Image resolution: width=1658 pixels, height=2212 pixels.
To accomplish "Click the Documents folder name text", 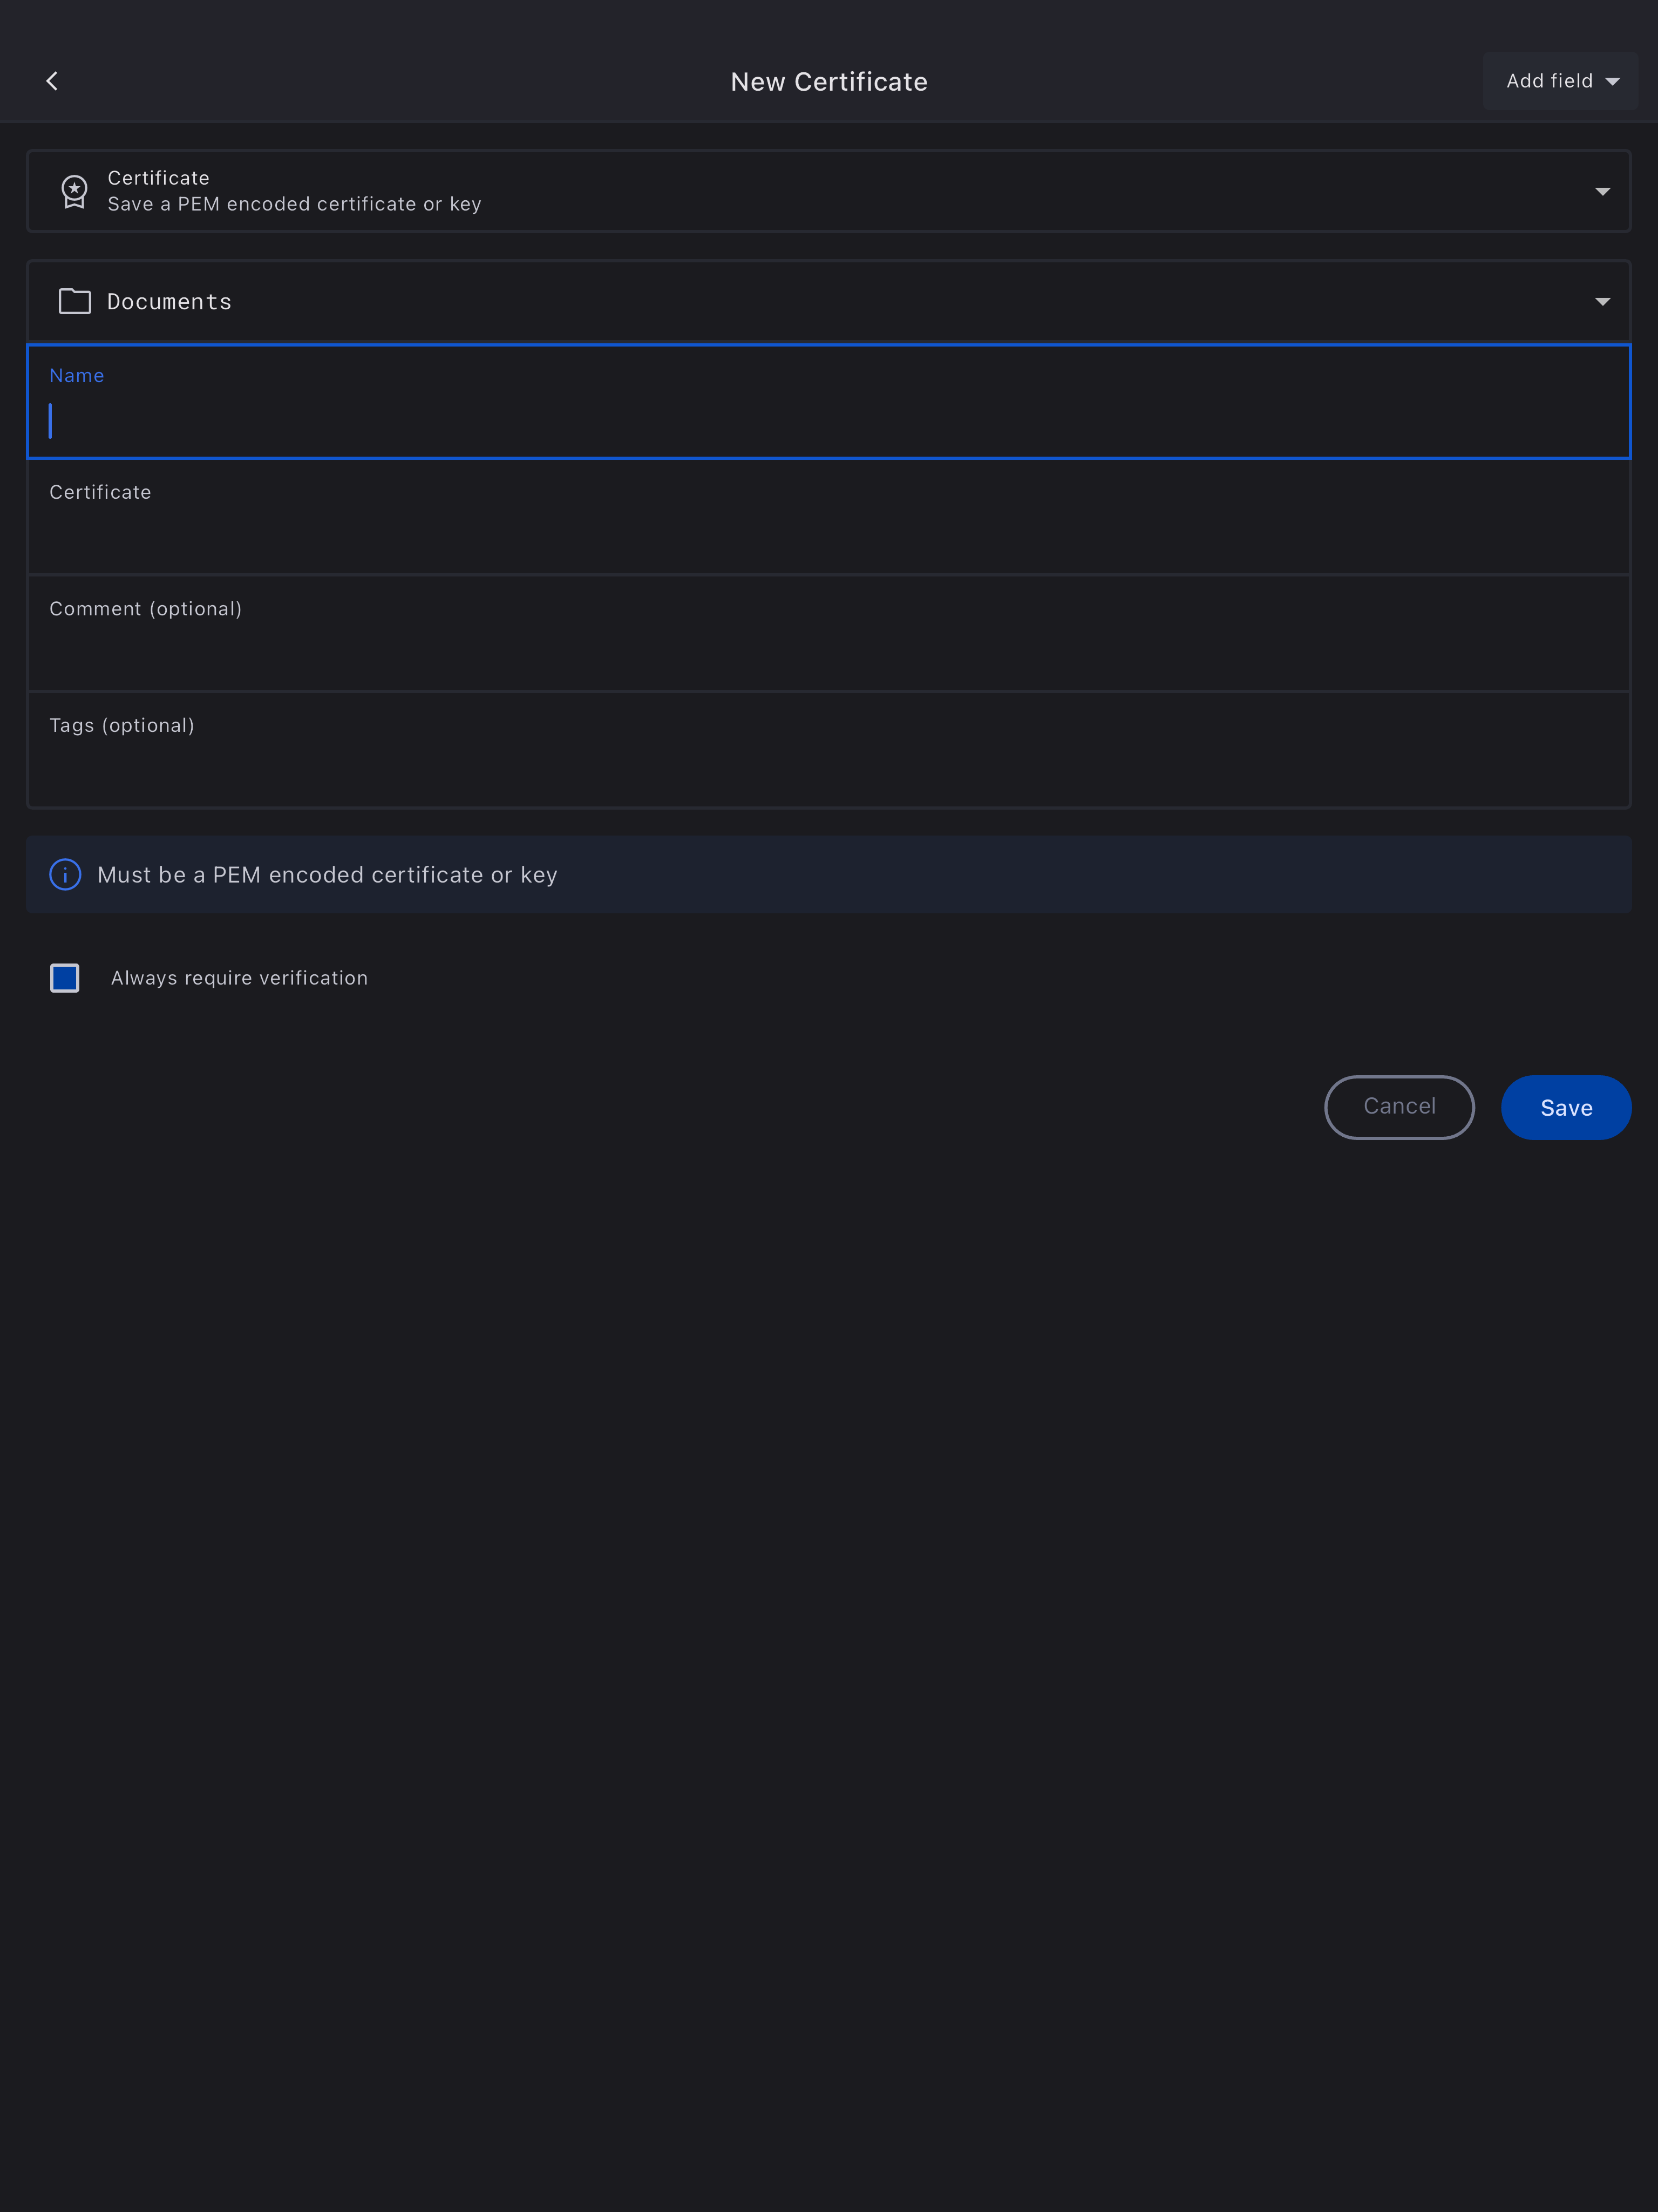I will pyautogui.click(x=169, y=302).
